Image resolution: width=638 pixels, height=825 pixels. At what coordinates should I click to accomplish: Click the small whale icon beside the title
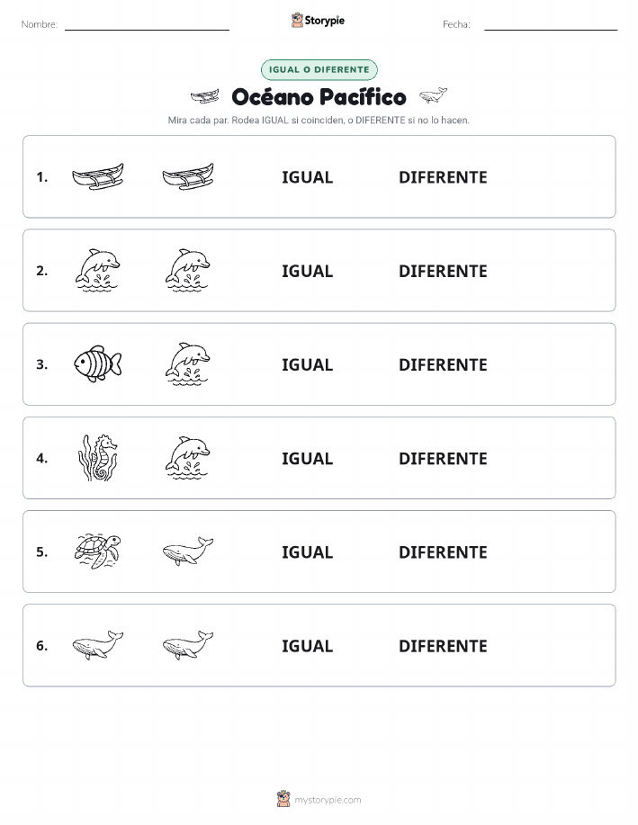433,95
